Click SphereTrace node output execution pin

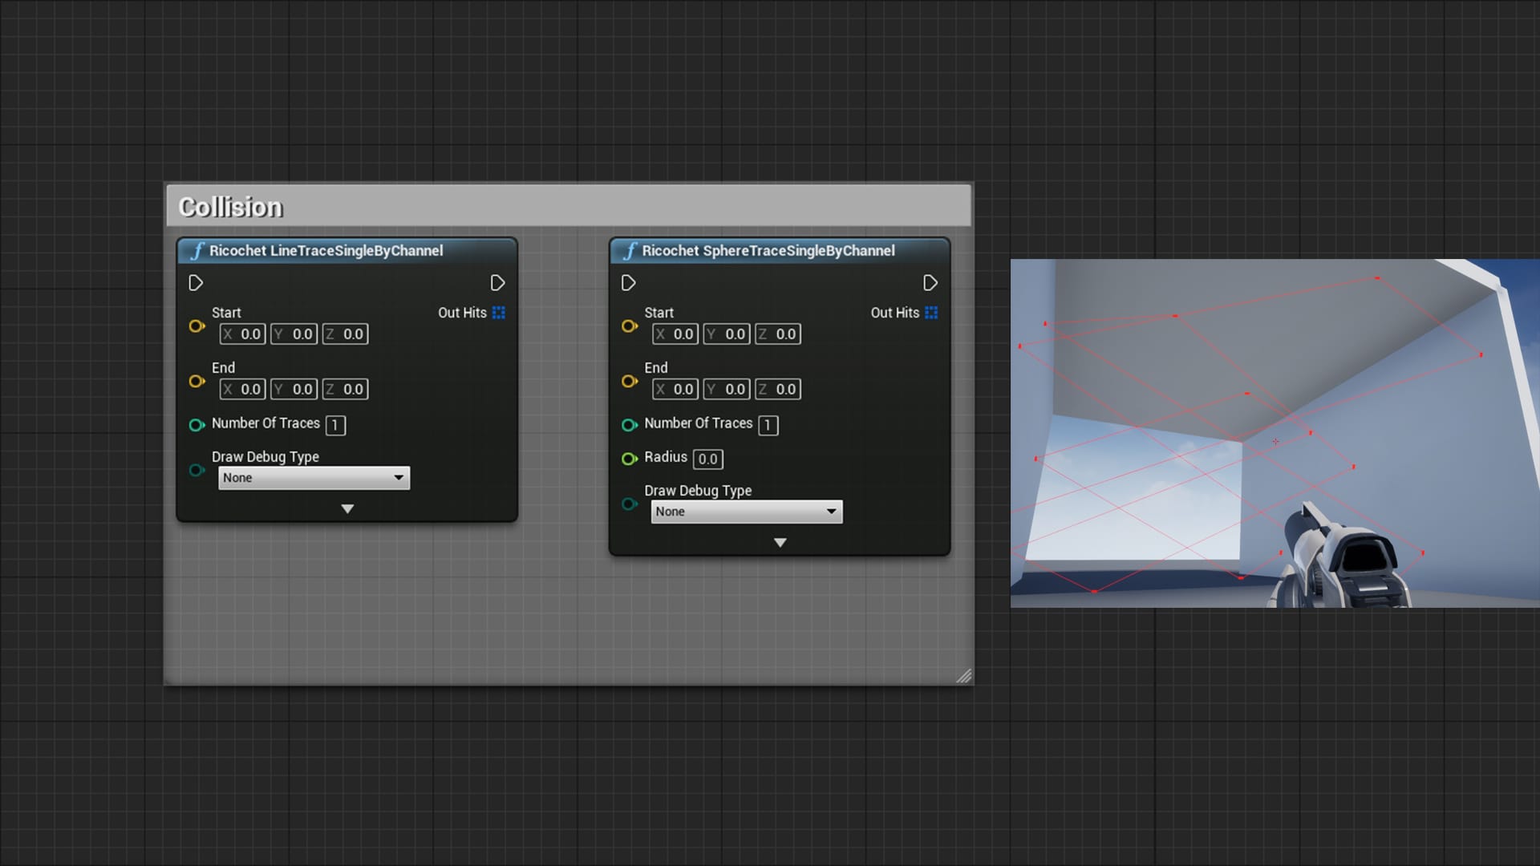[930, 283]
